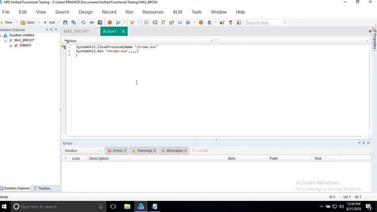Click the image panel icon before Search help
The image size is (377, 212).
(x=239, y=22)
